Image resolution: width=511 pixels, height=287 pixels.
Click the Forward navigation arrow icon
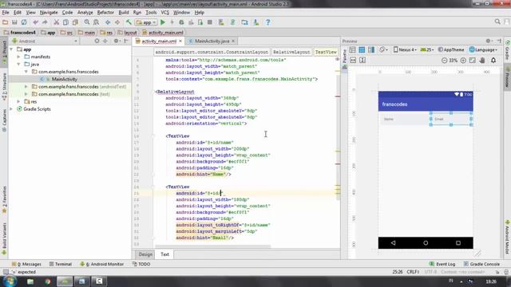[117, 22]
